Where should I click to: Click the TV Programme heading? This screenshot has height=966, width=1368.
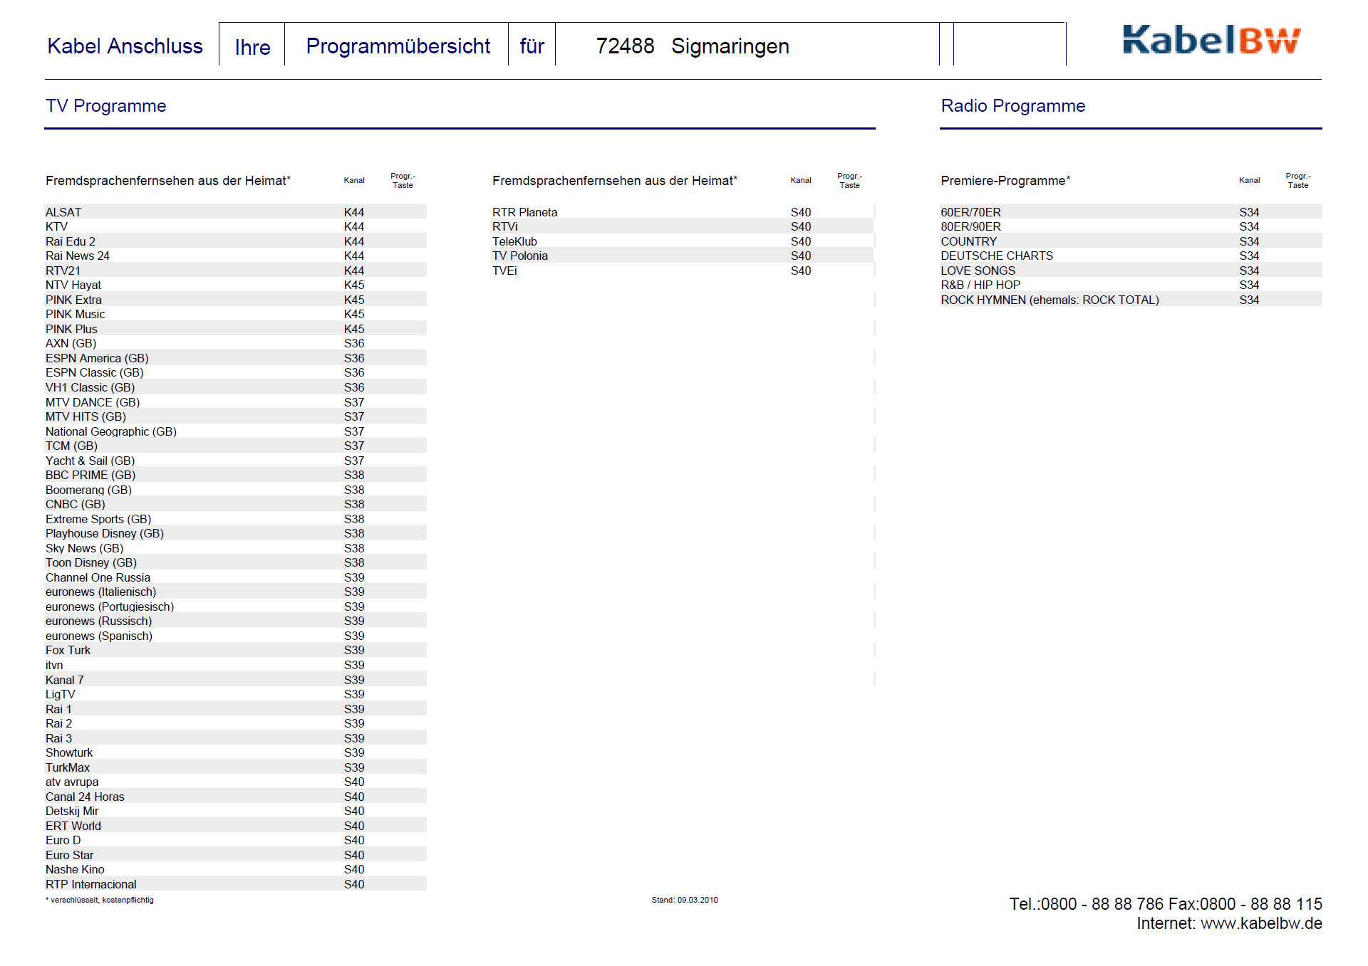click(105, 106)
